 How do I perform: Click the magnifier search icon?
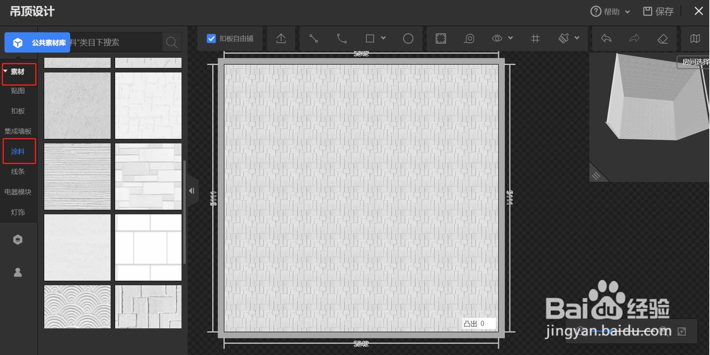pyautogui.click(x=172, y=42)
